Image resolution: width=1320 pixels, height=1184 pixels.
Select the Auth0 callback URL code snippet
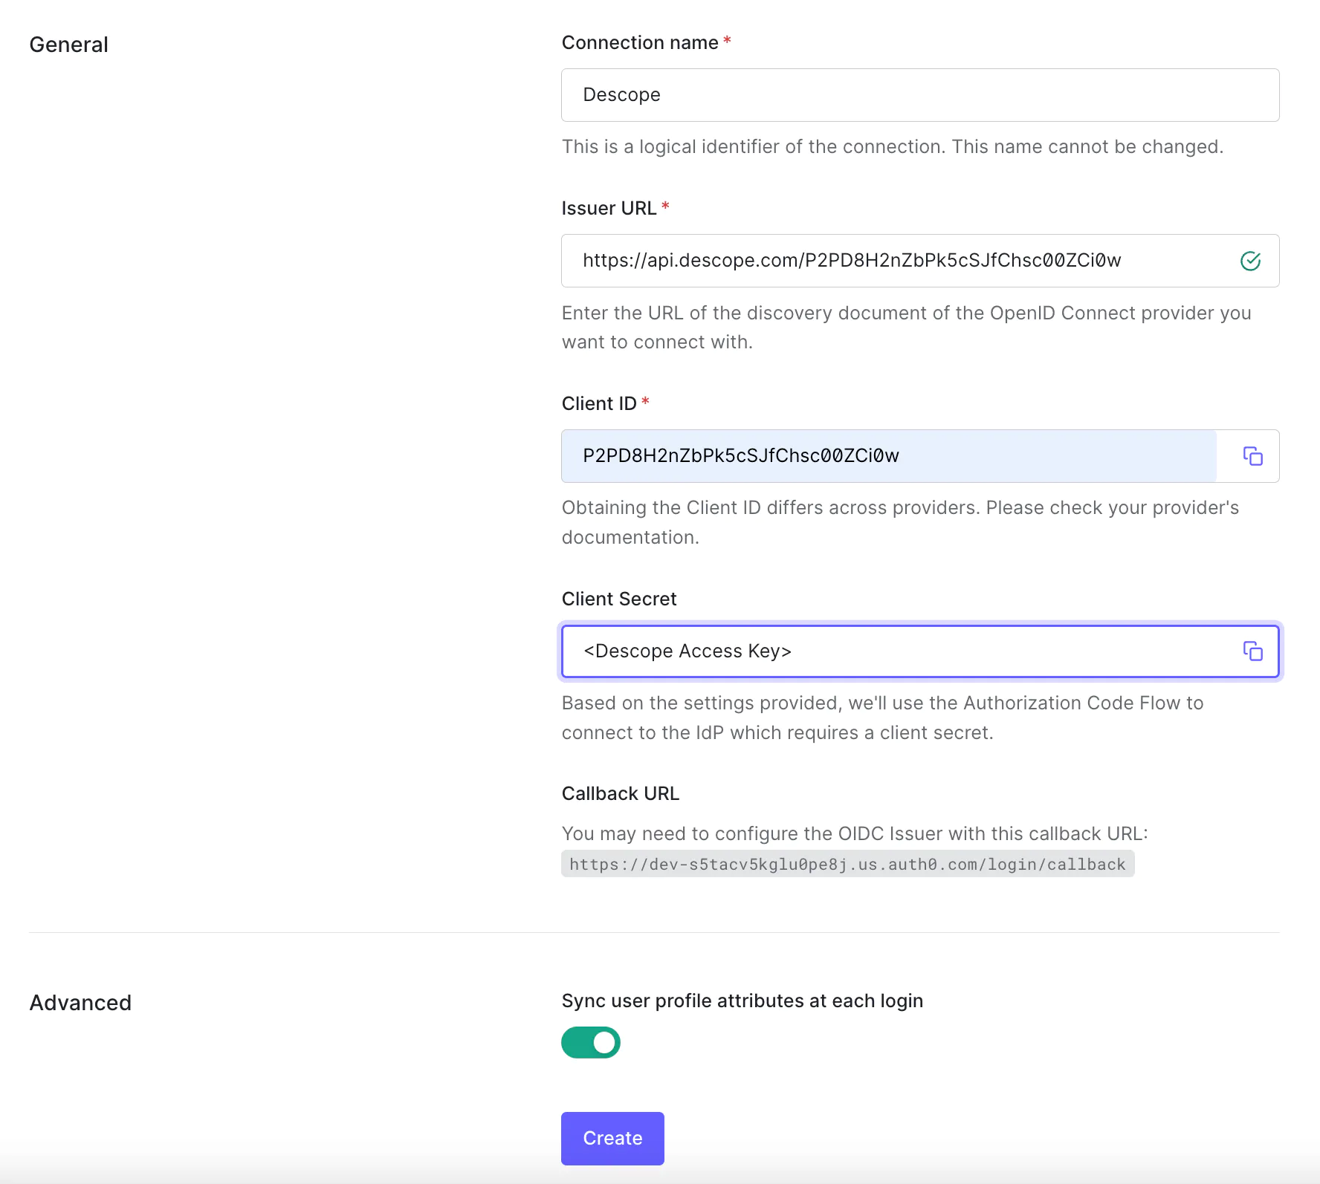pyautogui.click(x=847, y=863)
